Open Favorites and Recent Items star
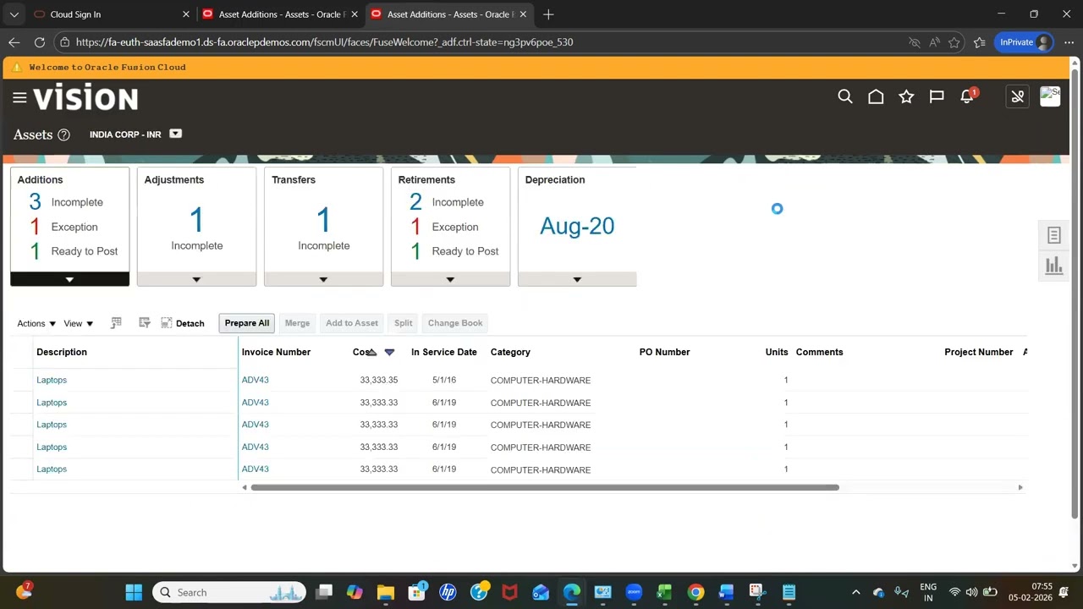 click(x=906, y=97)
